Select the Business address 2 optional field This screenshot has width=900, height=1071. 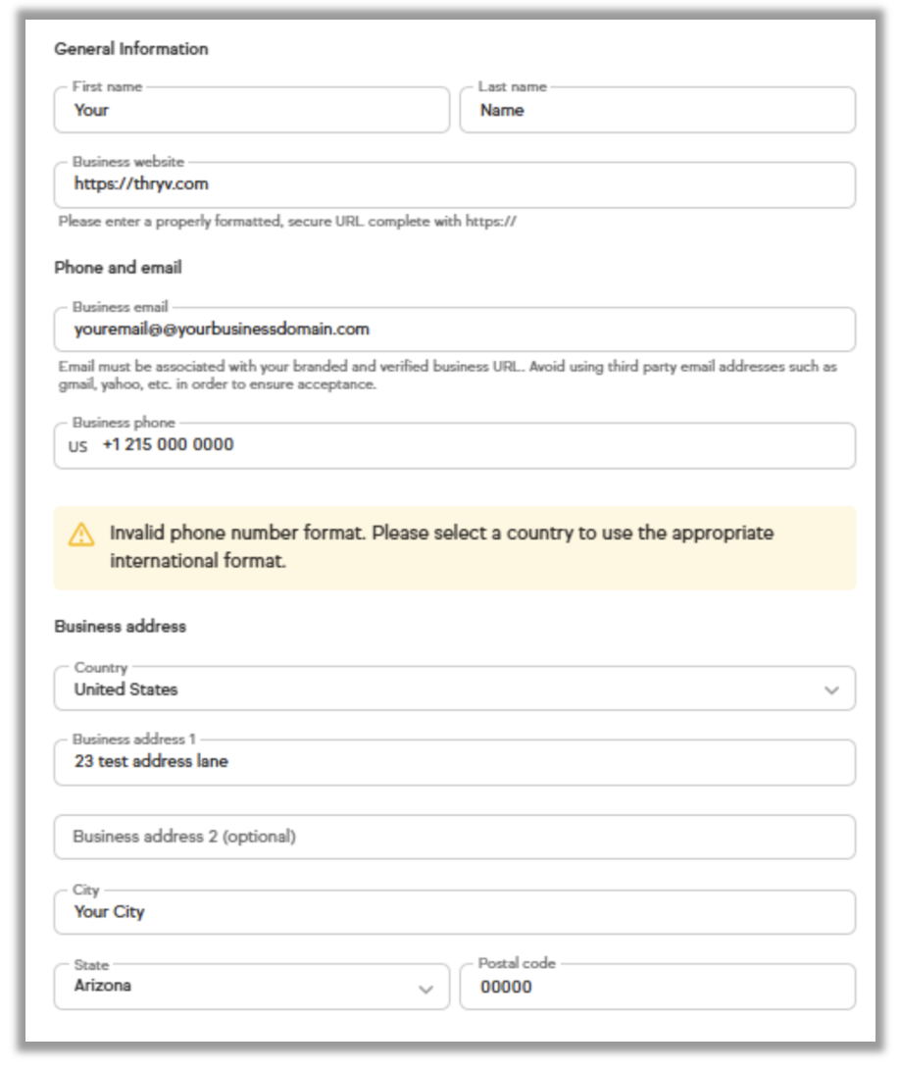(454, 837)
